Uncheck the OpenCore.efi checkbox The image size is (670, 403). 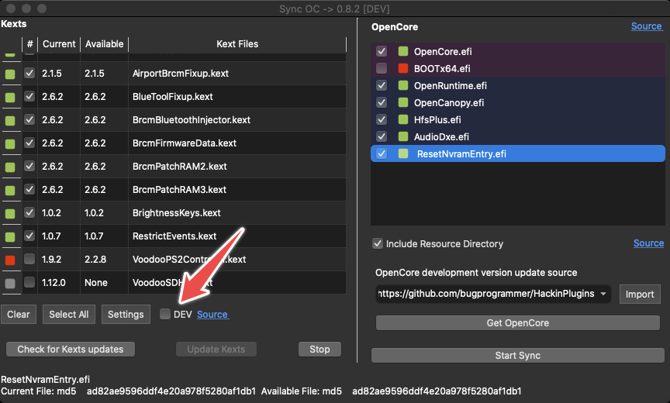pyautogui.click(x=382, y=52)
